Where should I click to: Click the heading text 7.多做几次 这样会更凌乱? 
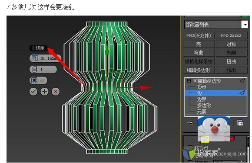(x=40, y=7)
